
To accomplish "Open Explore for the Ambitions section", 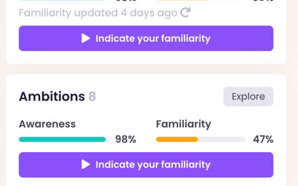I will 248,96.
